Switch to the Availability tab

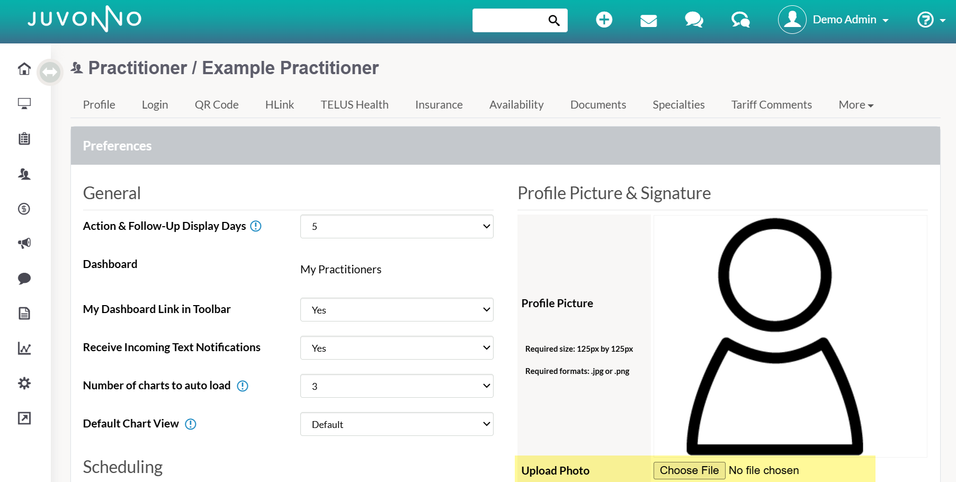click(516, 105)
